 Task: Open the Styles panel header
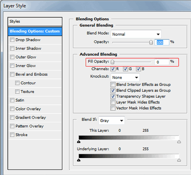(35, 22)
